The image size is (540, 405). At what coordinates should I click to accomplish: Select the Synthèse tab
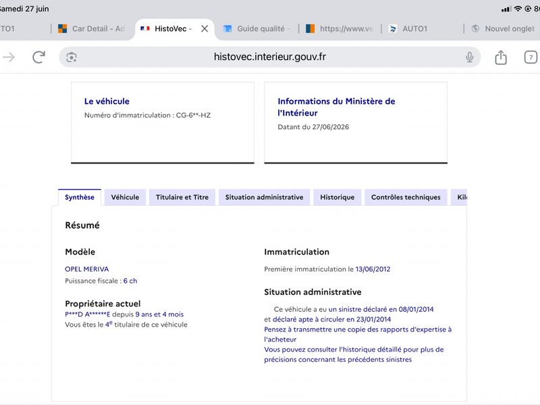coord(80,197)
